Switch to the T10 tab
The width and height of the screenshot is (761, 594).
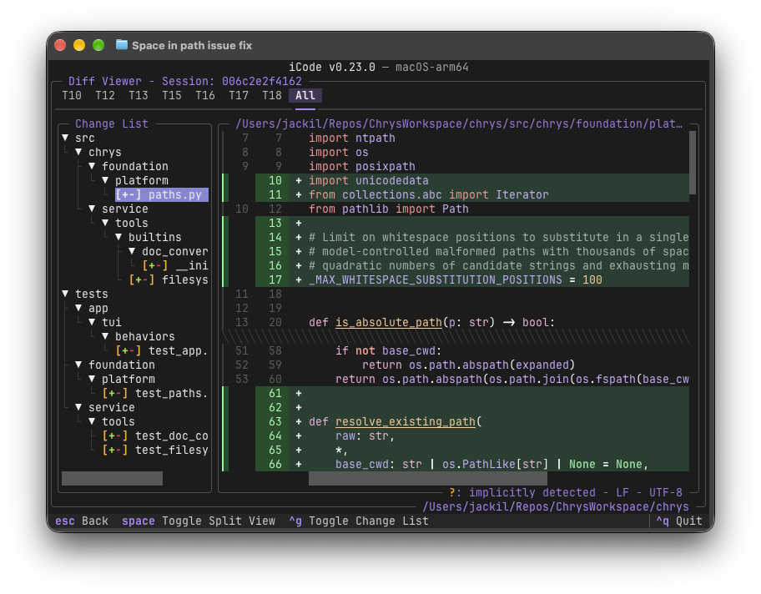72,95
